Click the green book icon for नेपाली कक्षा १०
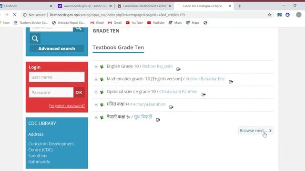The width and height of the screenshot is (305, 171). tap(102, 117)
